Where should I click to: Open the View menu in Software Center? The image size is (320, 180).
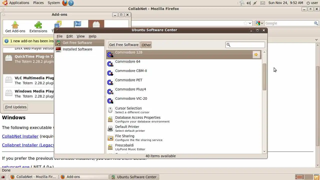coord(80,36)
